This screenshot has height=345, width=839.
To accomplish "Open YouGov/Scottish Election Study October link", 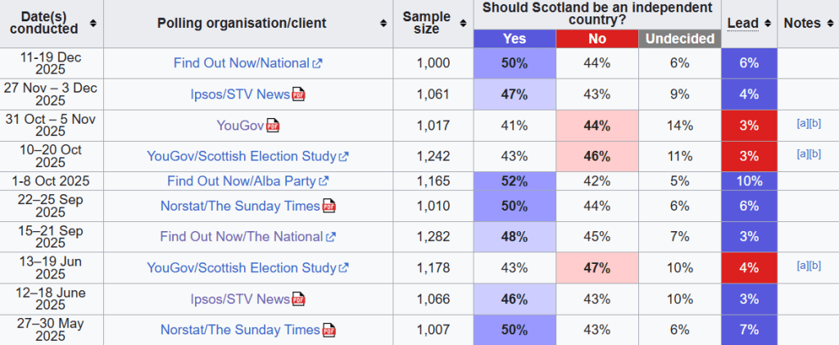I will (x=242, y=156).
